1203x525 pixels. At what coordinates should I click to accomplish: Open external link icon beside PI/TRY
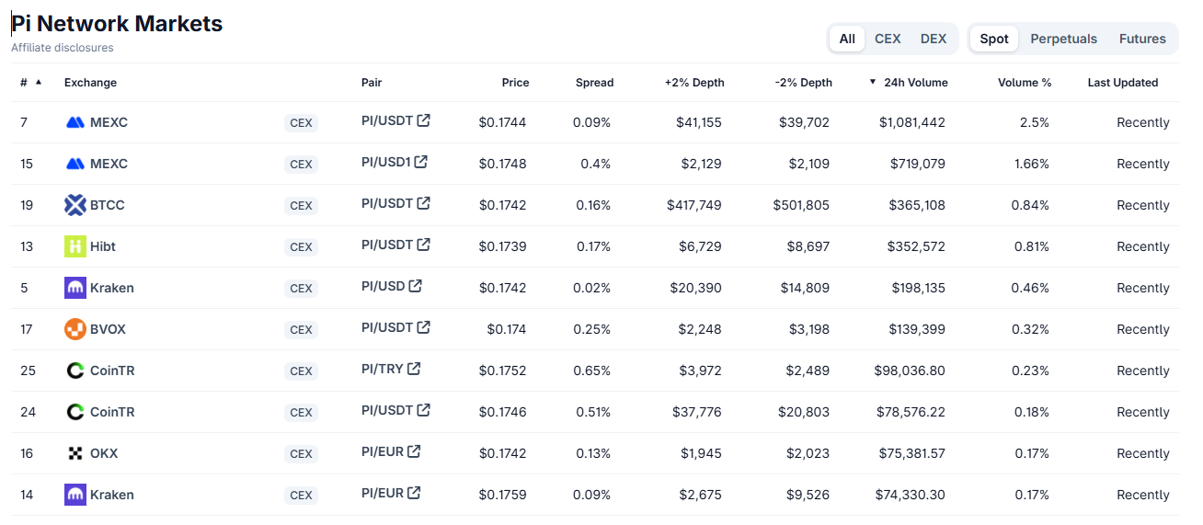(x=414, y=369)
